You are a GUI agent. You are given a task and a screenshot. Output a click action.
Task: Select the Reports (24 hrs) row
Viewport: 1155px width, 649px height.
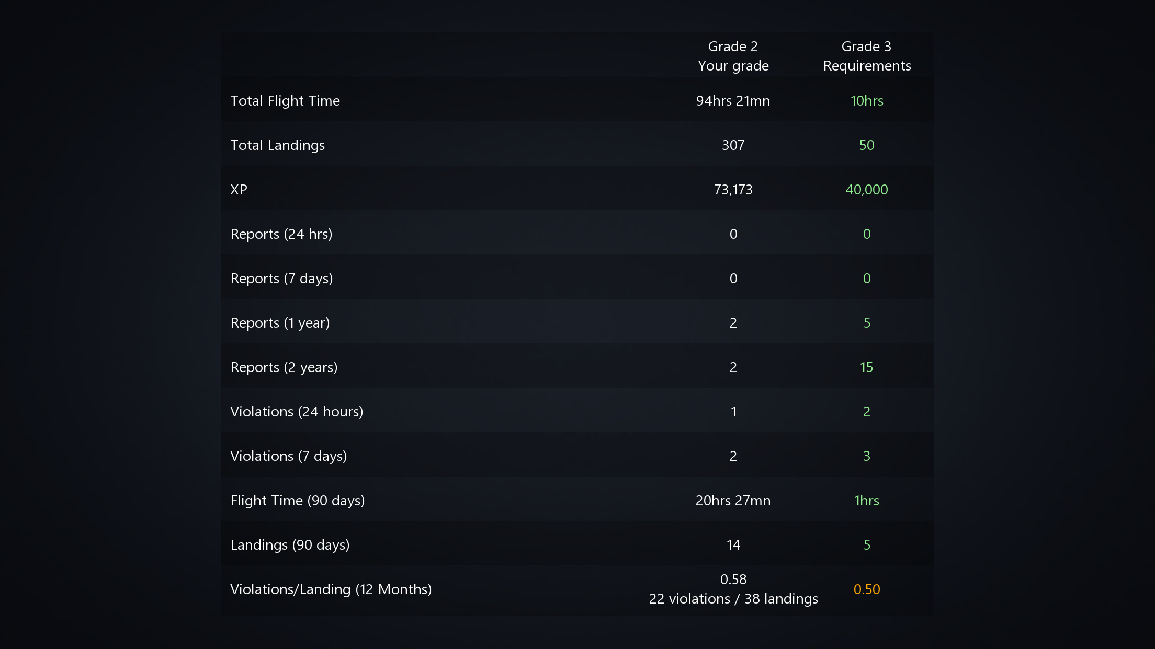point(577,234)
